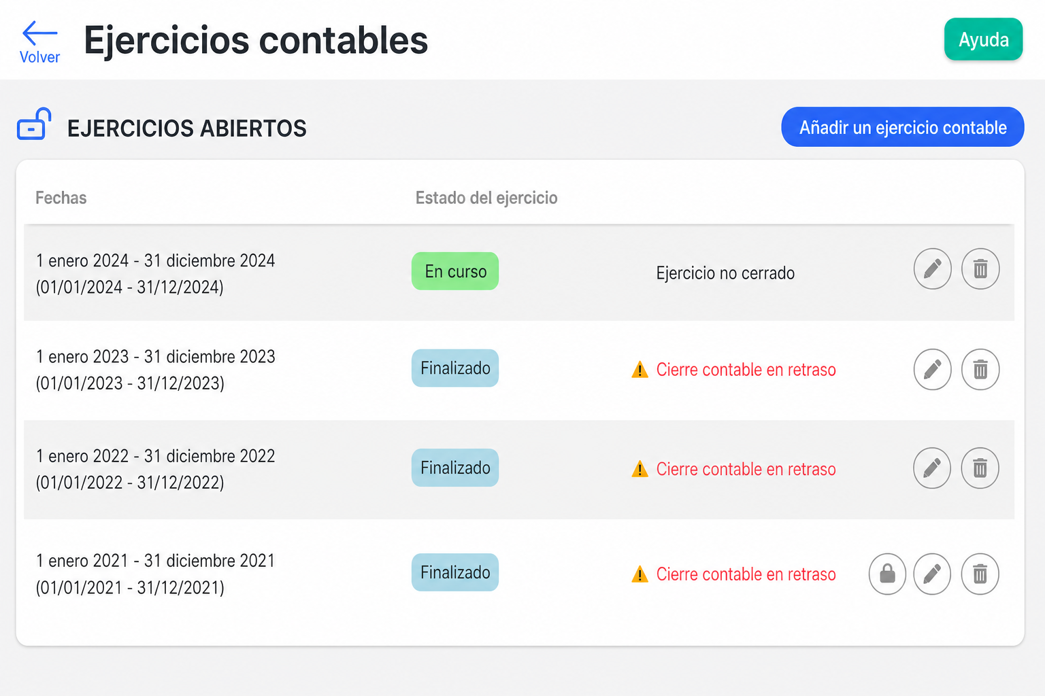The width and height of the screenshot is (1045, 696).
Task: Click the open padlock icon beside Ejercicios Abiertos
Action: (x=34, y=124)
